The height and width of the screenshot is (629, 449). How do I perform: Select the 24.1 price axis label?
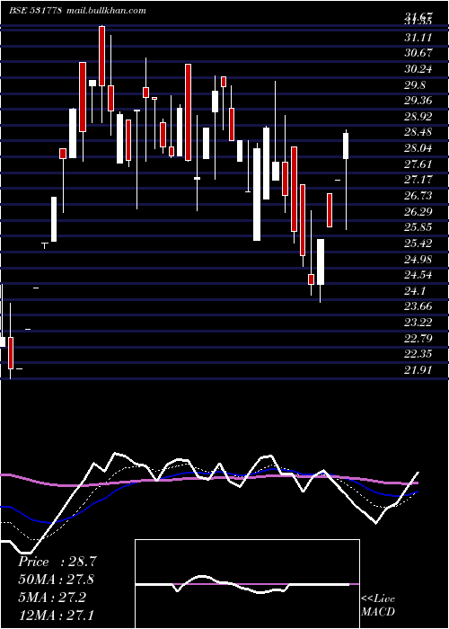415,291
